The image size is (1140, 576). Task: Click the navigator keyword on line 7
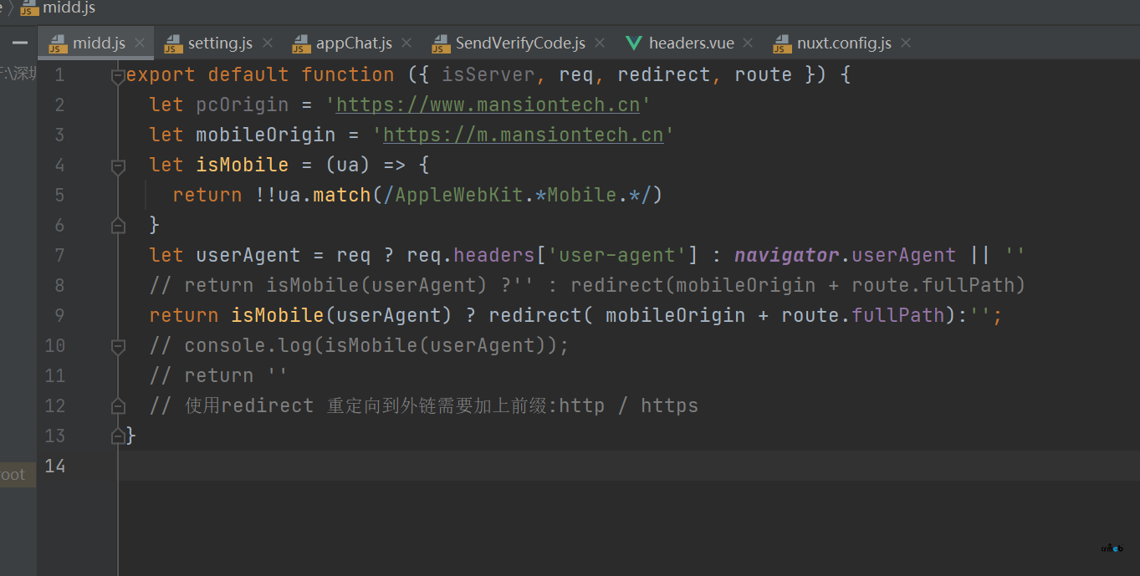786,256
